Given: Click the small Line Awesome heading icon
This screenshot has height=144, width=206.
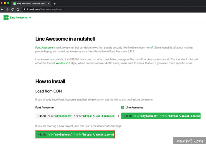Looking at the screenshot, I should click(123, 108).
